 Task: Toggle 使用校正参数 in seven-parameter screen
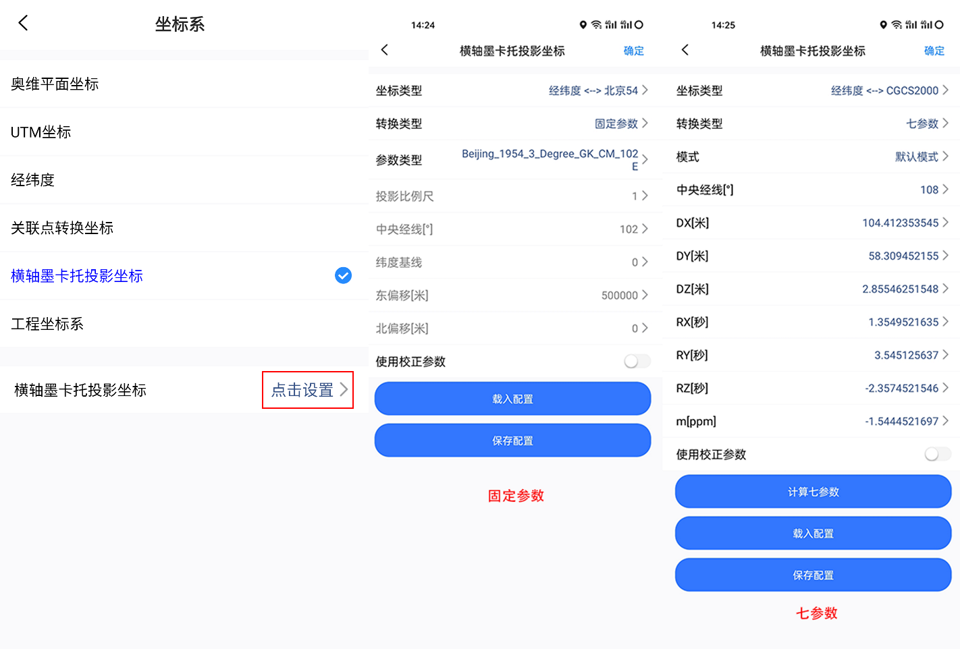point(938,454)
